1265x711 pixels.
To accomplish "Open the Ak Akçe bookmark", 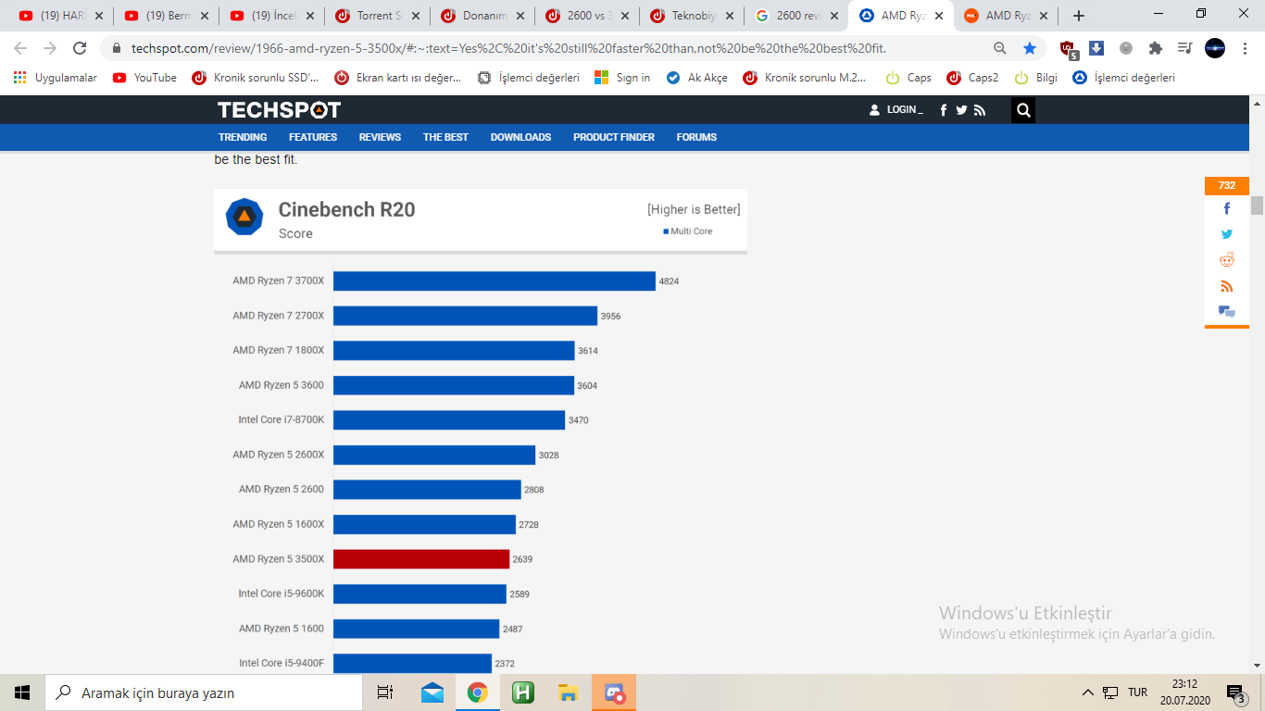I will [697, 78].
